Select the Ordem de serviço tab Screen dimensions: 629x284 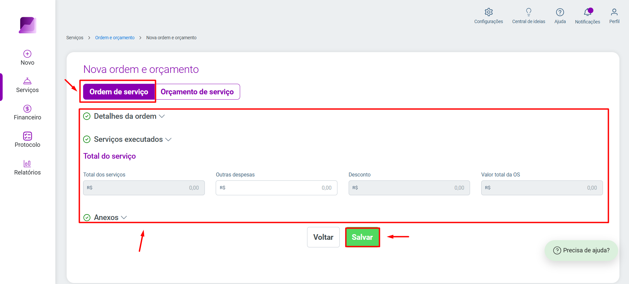pos(119,92)
